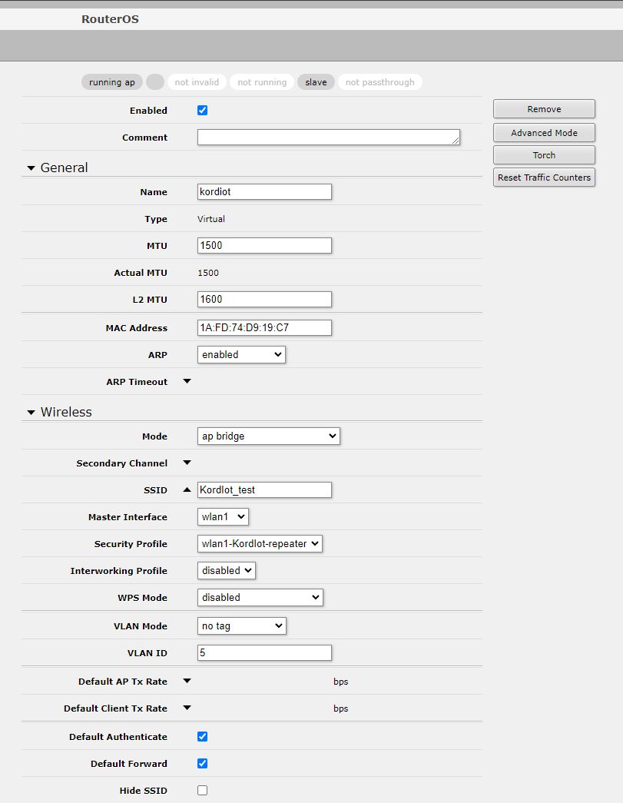
Task: Click Reset Traffic Counters button
Action: pyautogui.click(x=544, y=178)
